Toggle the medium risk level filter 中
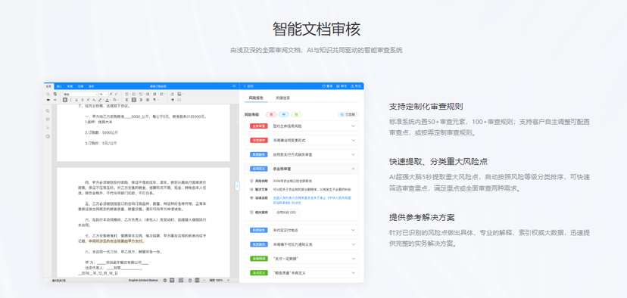 pos(284,115)
